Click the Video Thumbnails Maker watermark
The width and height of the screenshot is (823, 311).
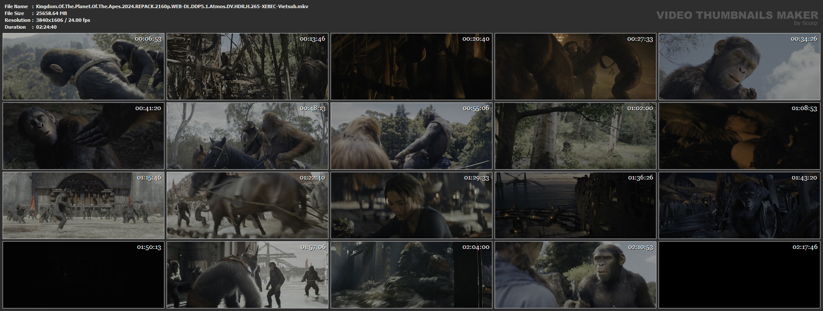[738, 17]
